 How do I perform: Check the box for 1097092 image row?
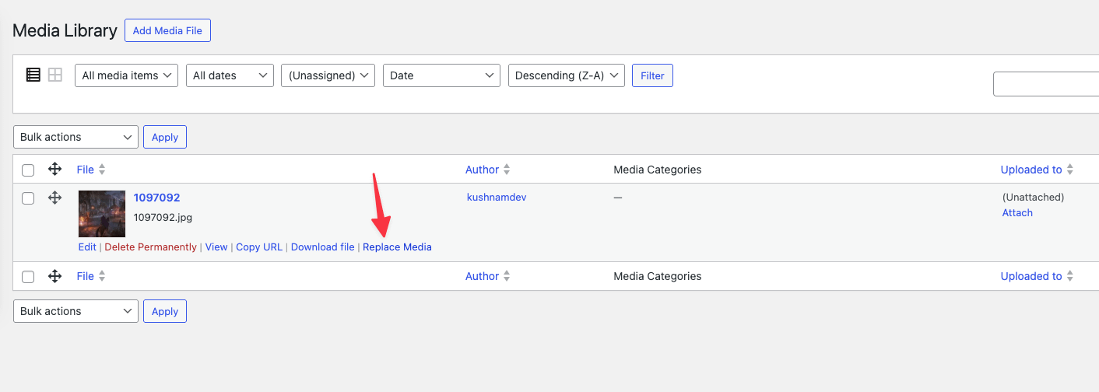pos(28,198)
